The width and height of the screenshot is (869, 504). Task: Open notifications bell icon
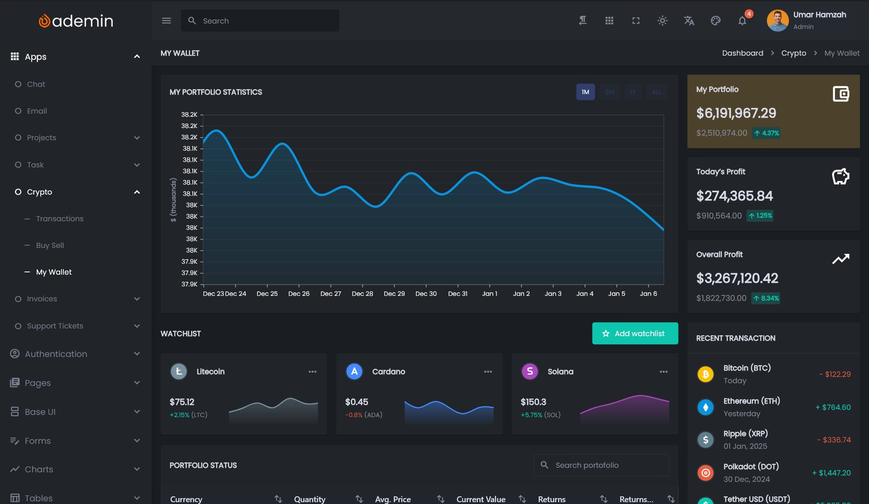tap(742, 21)
